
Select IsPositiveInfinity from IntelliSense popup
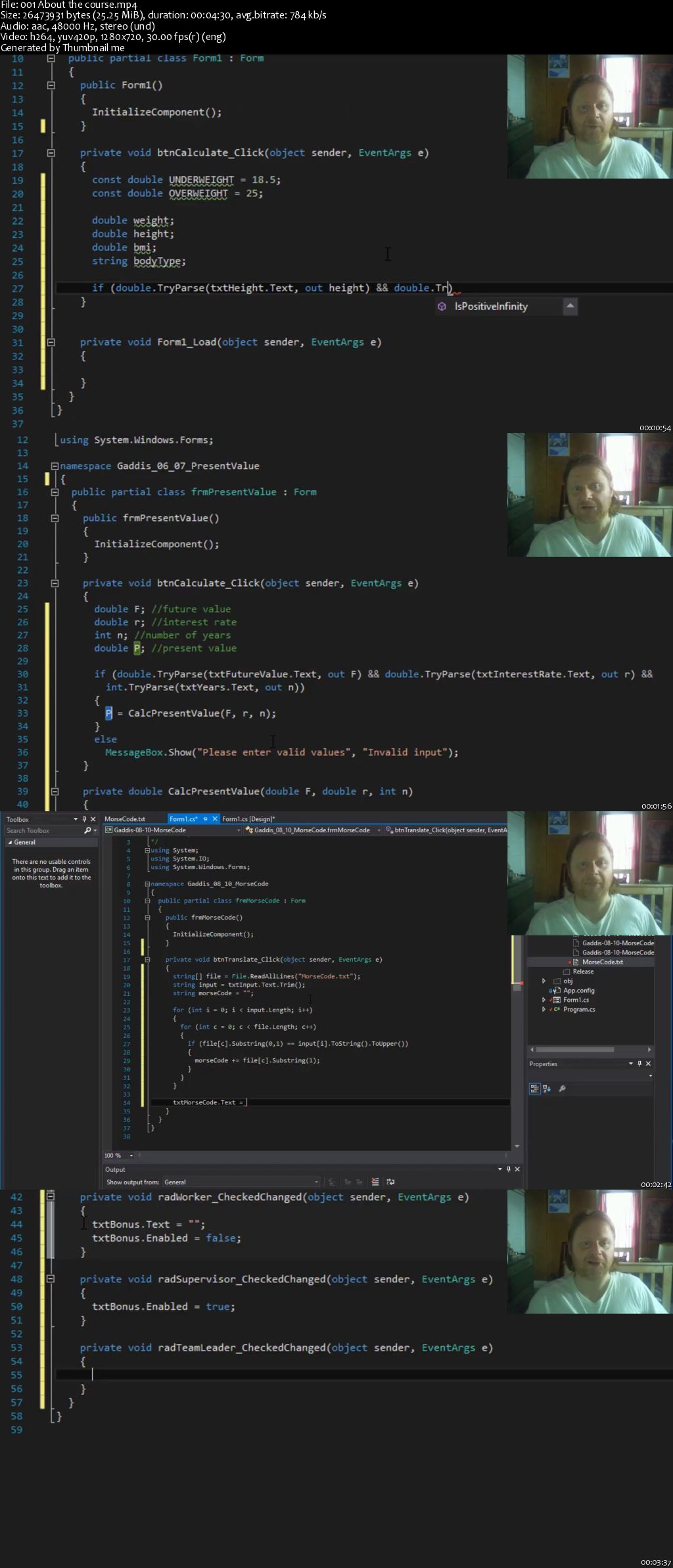[x=491, y=306]
